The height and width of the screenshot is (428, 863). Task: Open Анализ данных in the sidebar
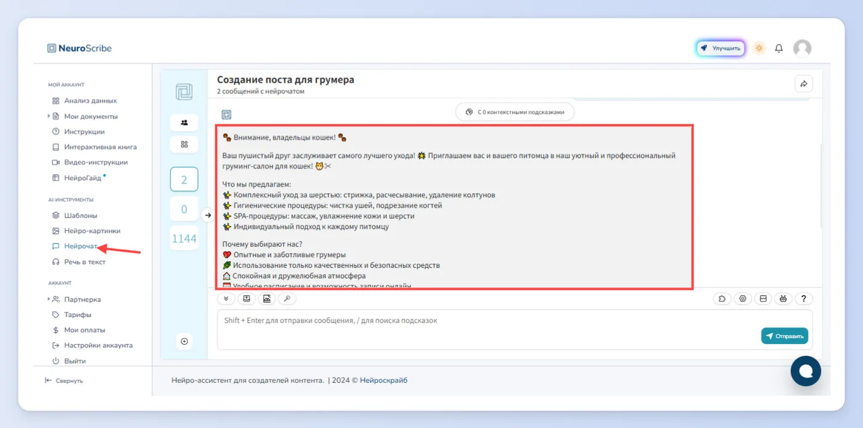click(x=84, y=101)
